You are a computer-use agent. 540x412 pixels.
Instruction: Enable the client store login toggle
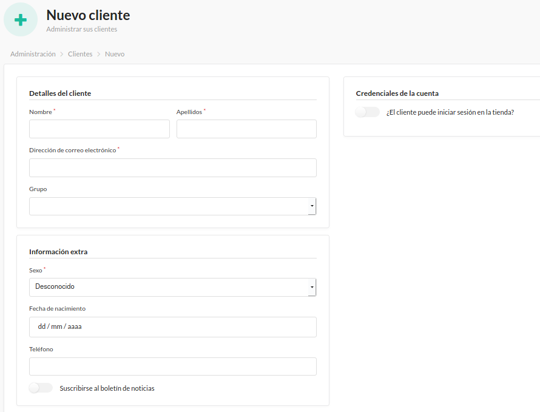pos(368,112)
